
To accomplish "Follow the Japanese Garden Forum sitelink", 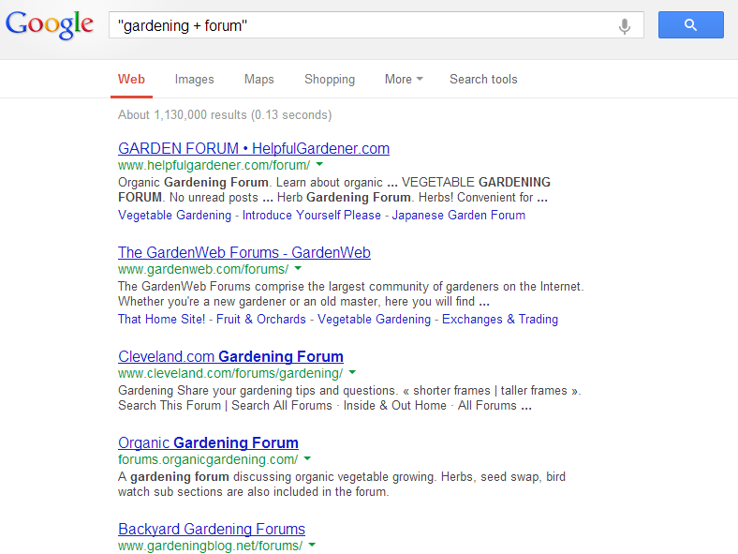I will pyautogui.click(x=458, y=216).
